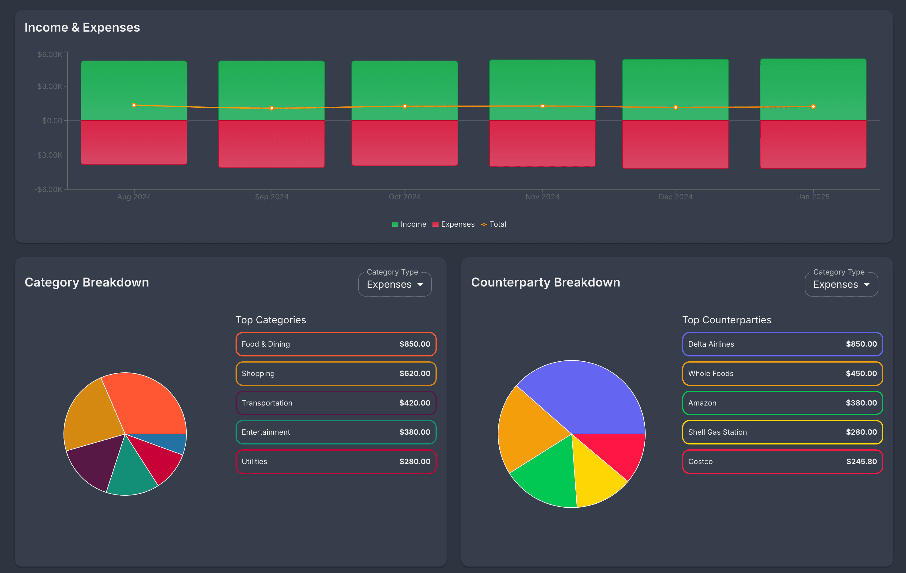Image resolution: width=906 pixels, height=573 pixels.
Task: Click the Entertainment category item
Action: (336, 432)
